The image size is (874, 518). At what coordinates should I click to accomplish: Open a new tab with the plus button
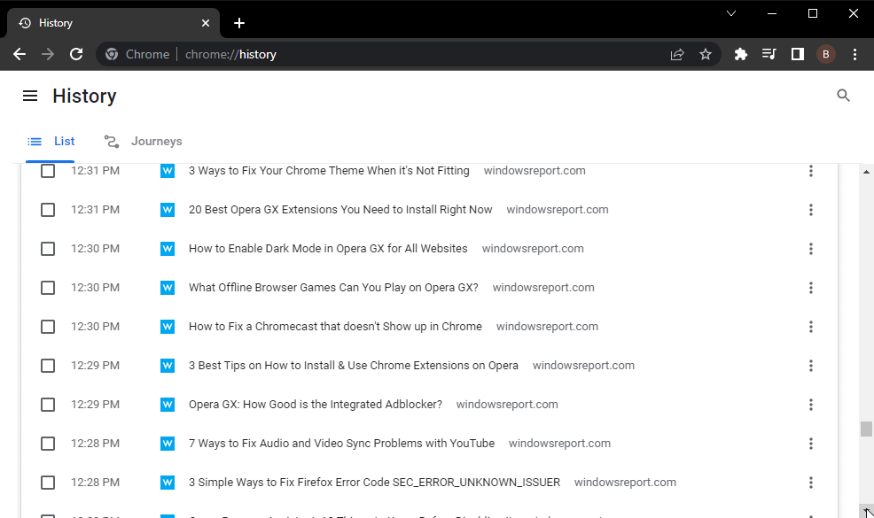tap(239, 23)
